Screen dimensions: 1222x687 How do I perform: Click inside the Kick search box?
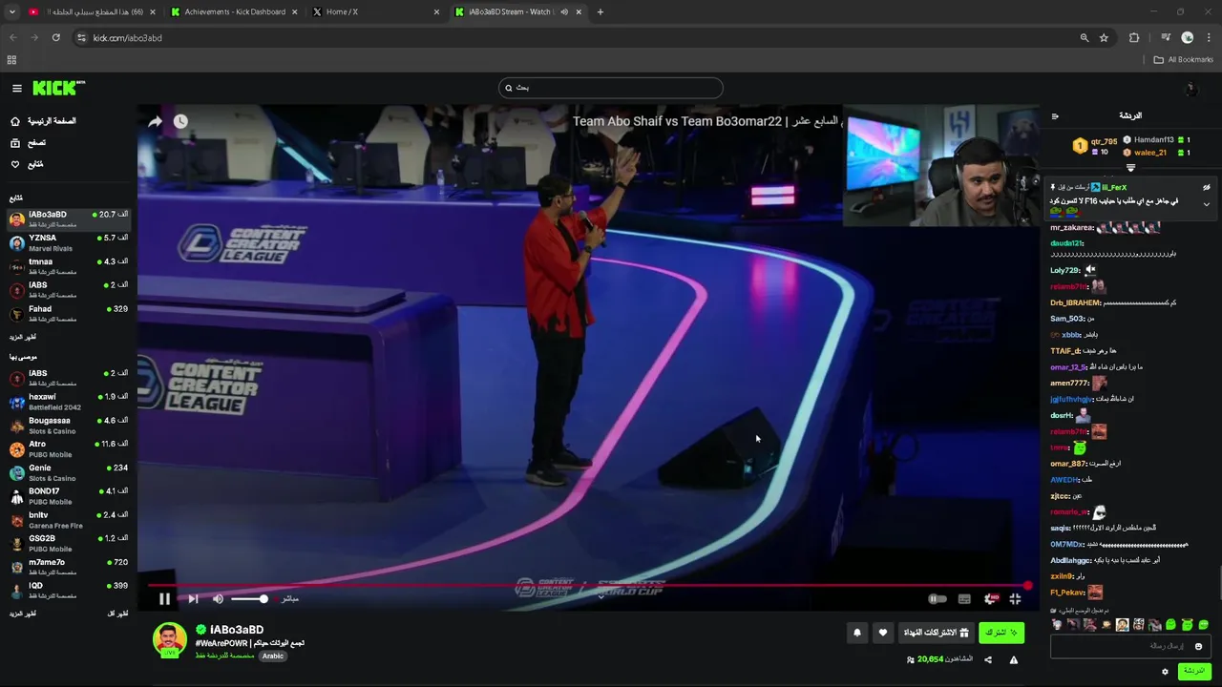pos(611,88)
